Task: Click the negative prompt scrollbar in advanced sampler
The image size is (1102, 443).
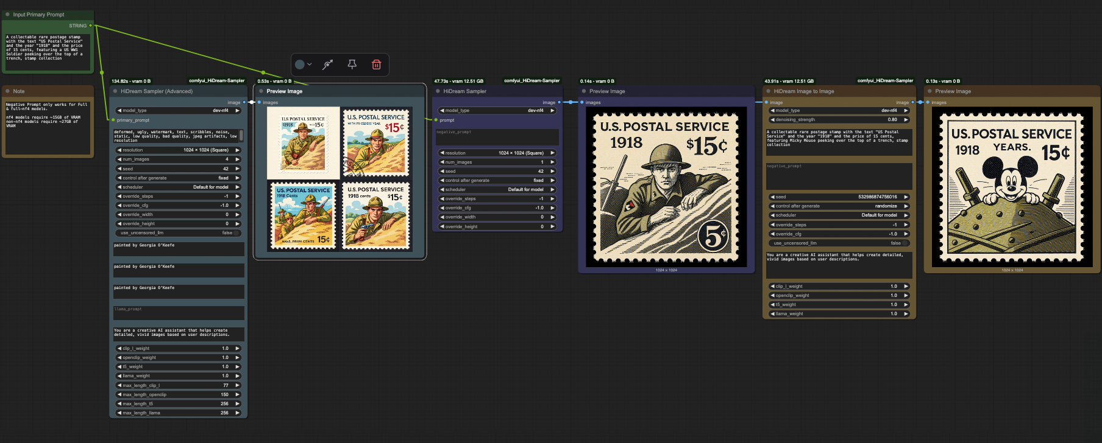Action: point(241,135)
